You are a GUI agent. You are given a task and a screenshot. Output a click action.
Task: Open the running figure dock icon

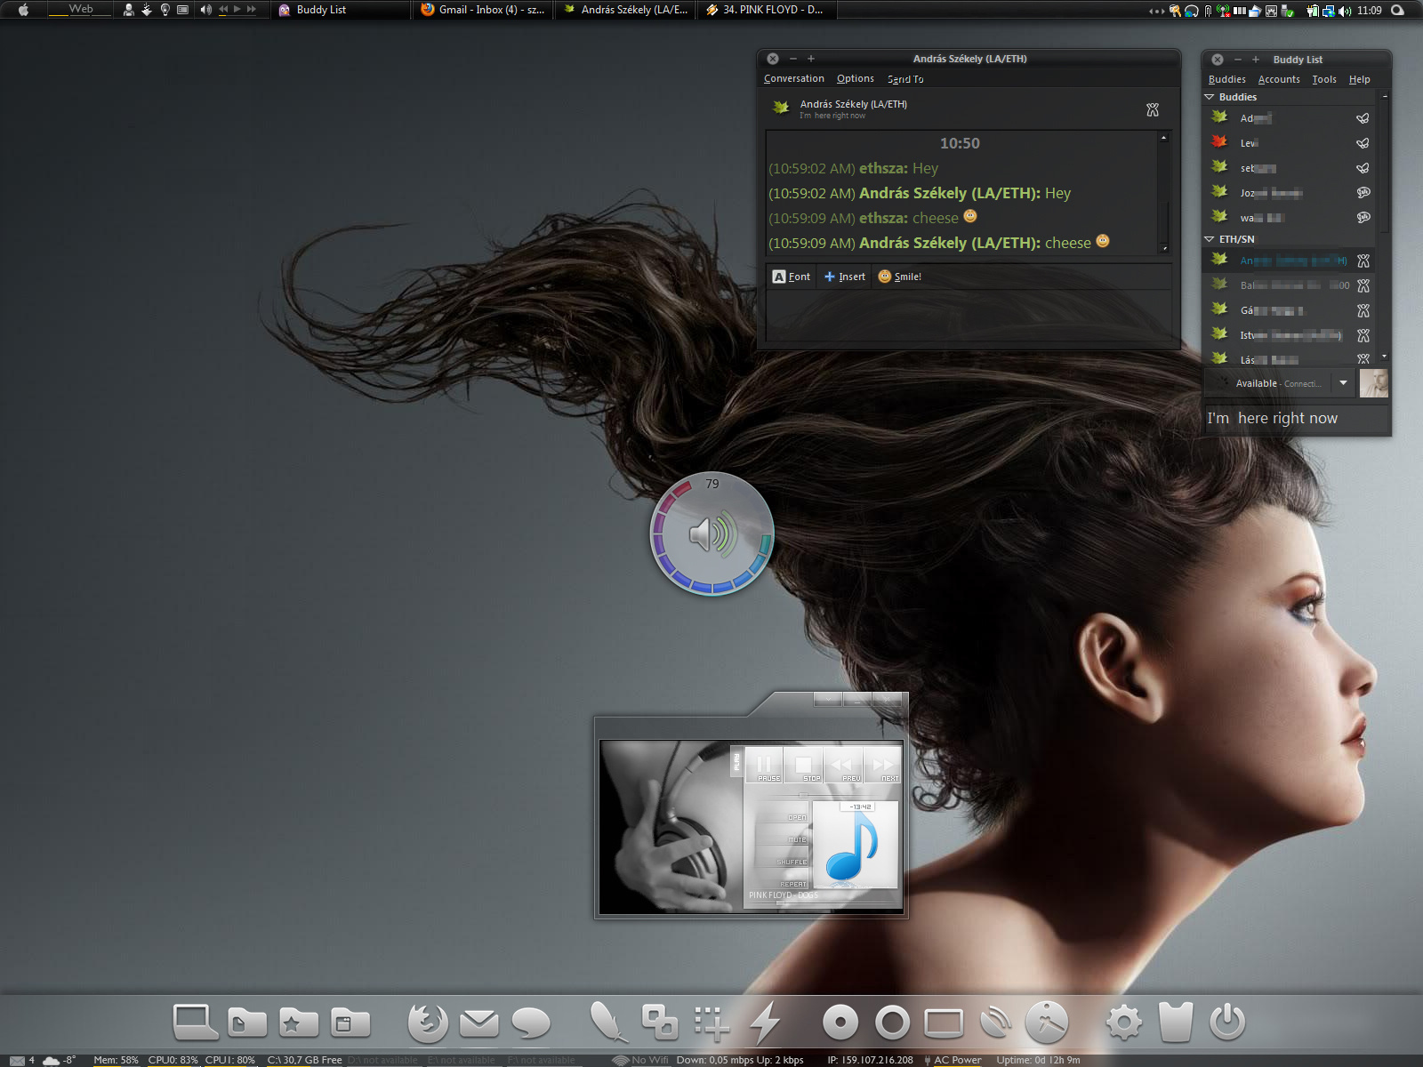(x=1047, y=1023)
